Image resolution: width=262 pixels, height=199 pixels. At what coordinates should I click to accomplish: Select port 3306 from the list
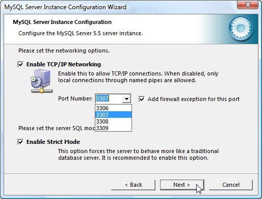click(113, 108)
